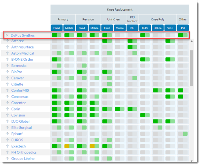Click the scrollbar up arrow
The width and height of the screenshot is (201, 166).
click(x=192, y=41)
